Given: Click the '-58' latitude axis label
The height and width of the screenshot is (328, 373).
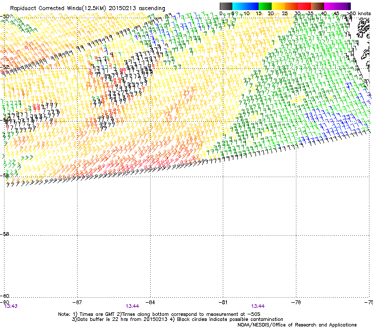Looking at the screenshot, I should pos(5,234).
